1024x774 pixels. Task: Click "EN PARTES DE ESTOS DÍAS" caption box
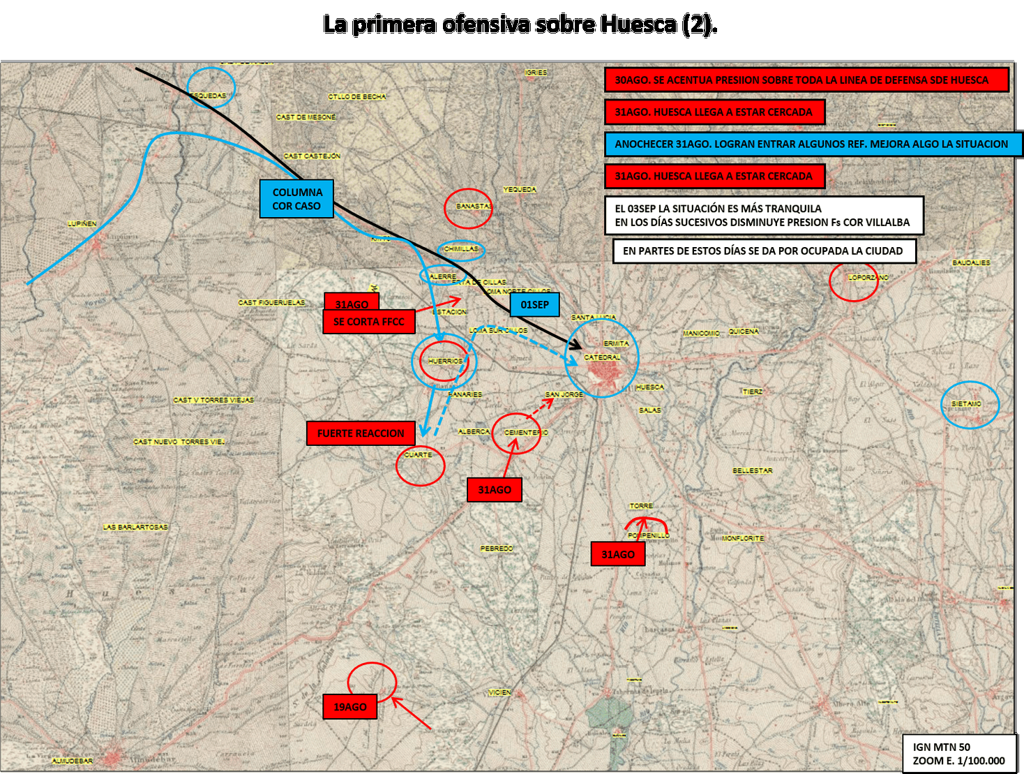click(765, 251)
